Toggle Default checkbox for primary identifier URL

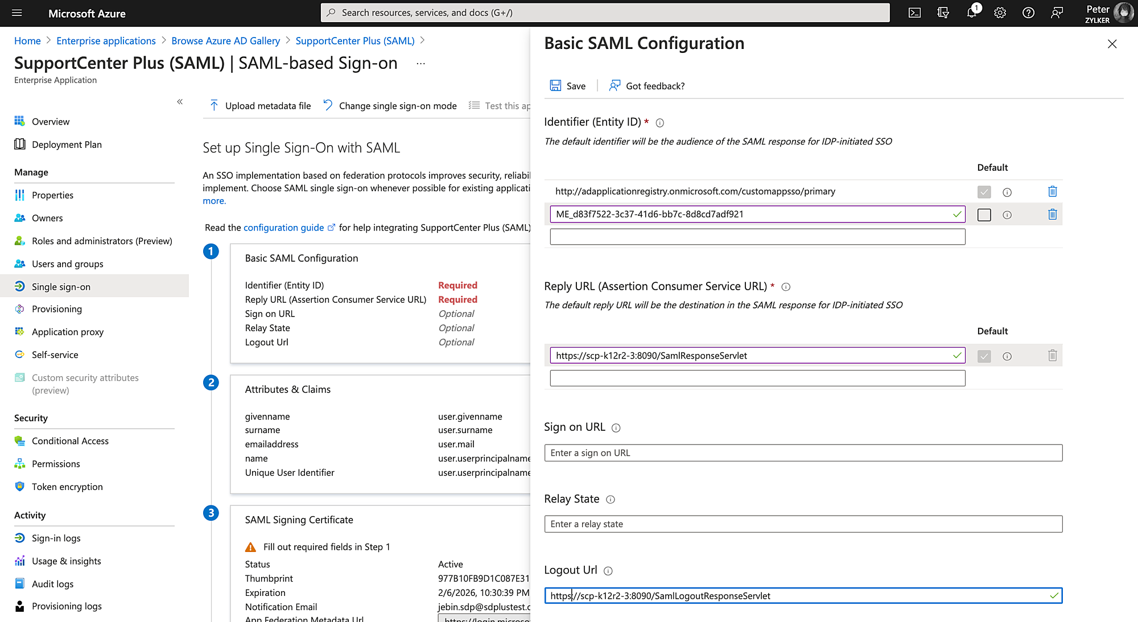point(984,192)
